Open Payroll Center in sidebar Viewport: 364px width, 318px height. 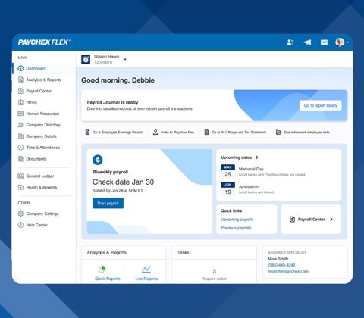tap(39, 91)
